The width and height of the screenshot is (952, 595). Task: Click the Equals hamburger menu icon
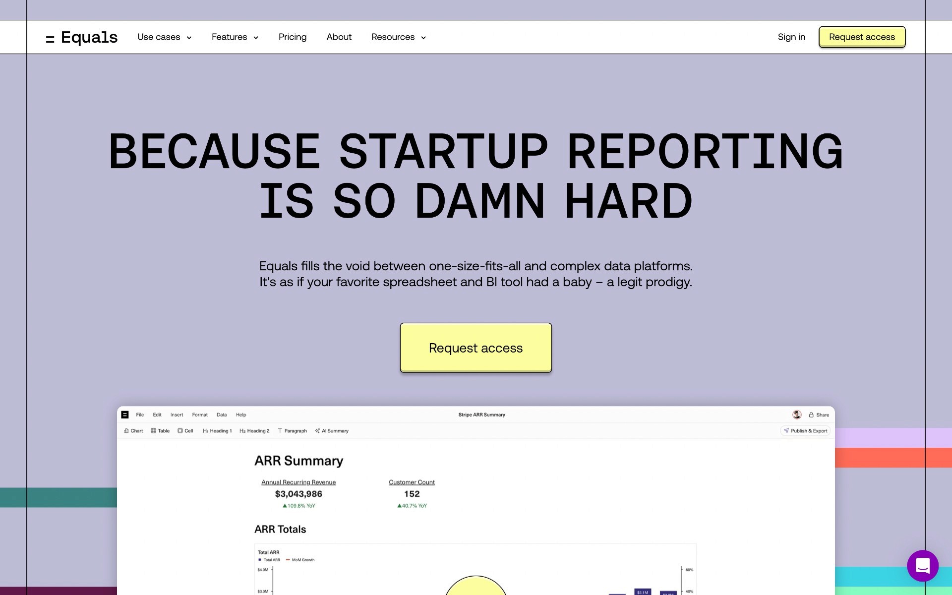50,38
